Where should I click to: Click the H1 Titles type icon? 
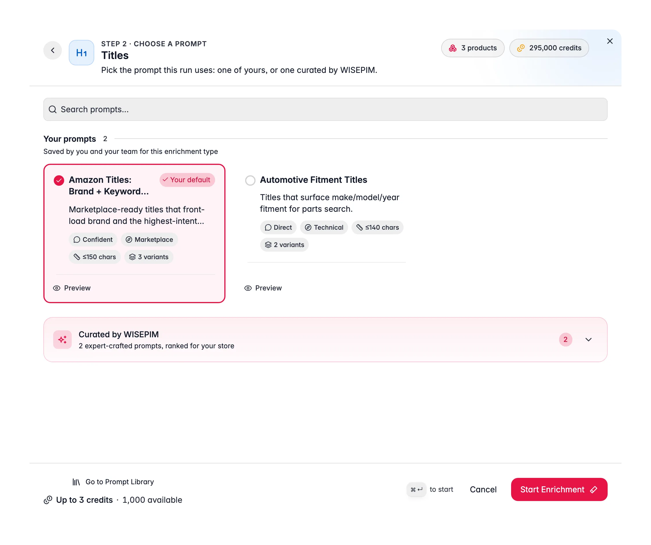click(x=82, y=53)
